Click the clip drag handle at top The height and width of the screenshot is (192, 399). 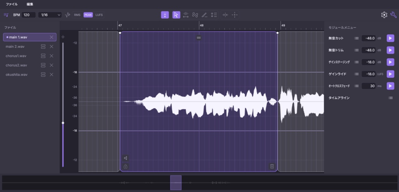click(x=199, y=38)
